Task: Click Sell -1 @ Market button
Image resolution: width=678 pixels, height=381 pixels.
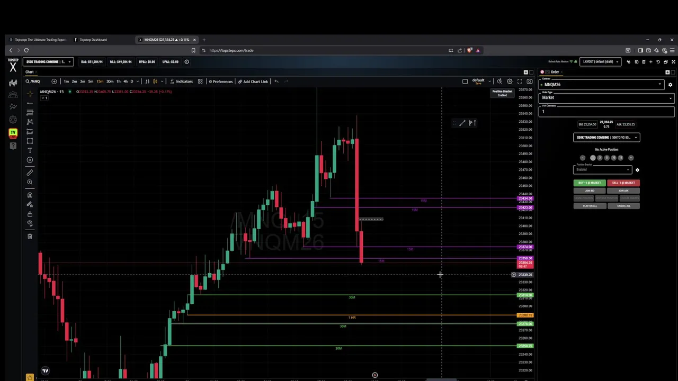Action: coord(623,183)
